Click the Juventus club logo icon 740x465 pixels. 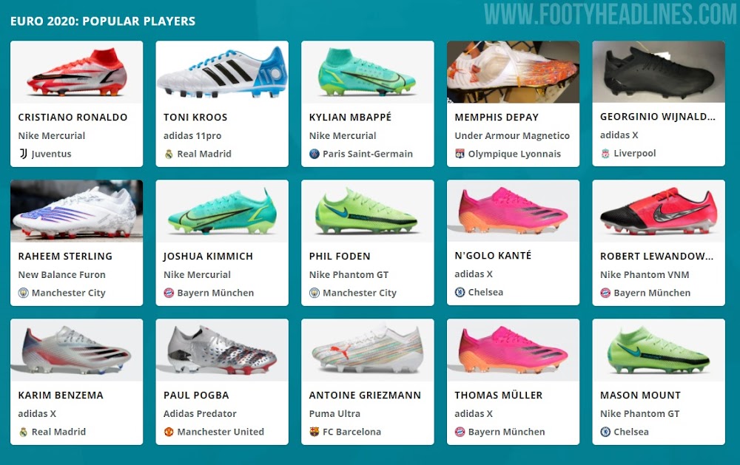(23, 154)
